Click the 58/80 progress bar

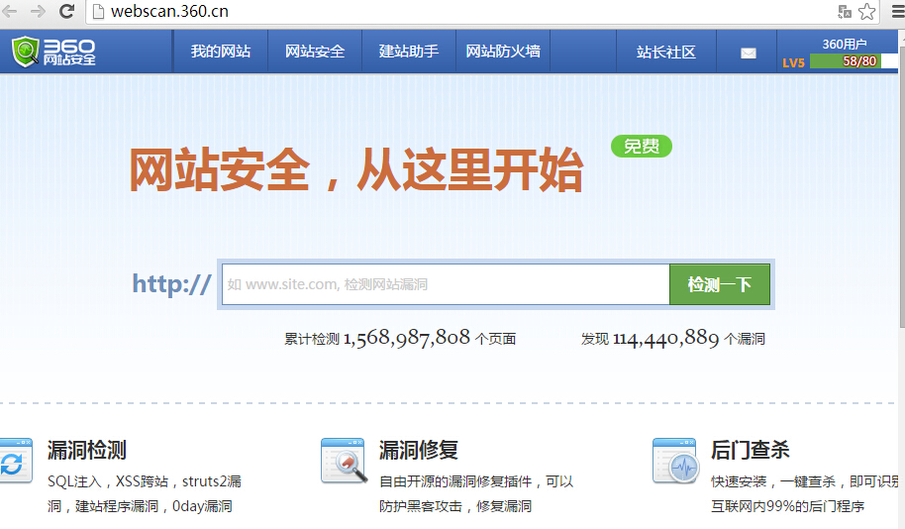(x=854, y=60)
